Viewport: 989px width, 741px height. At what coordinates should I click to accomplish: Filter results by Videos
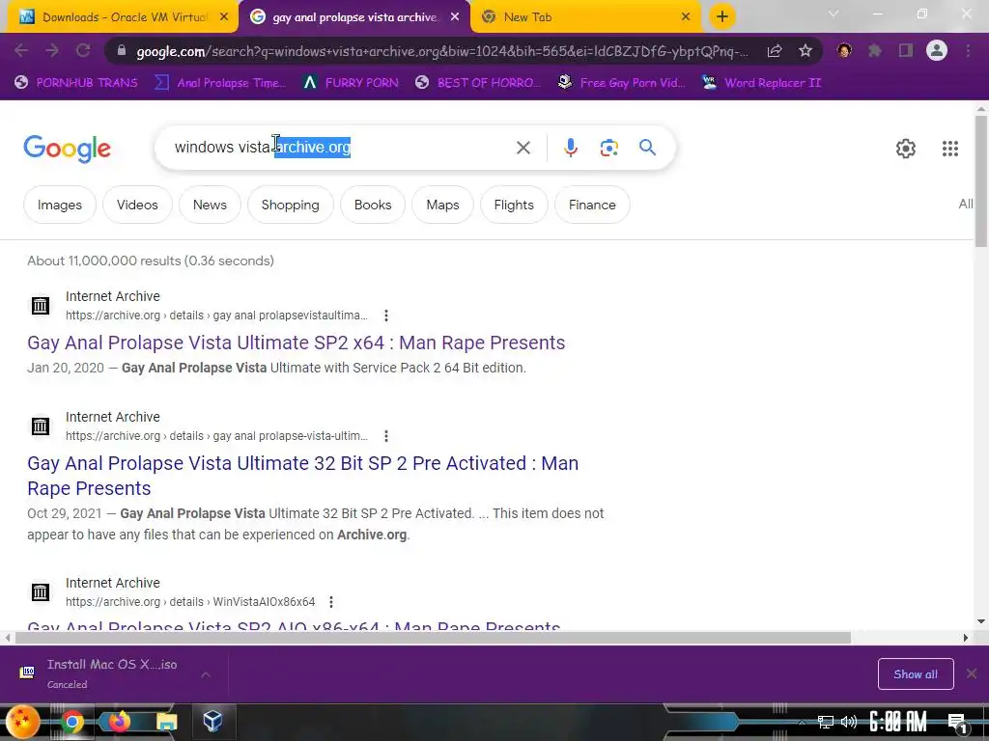pos(137,205)
